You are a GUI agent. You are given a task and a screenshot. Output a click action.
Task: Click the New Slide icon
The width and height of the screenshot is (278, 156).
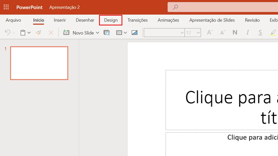pyautogui.click(x=66, y=32)
